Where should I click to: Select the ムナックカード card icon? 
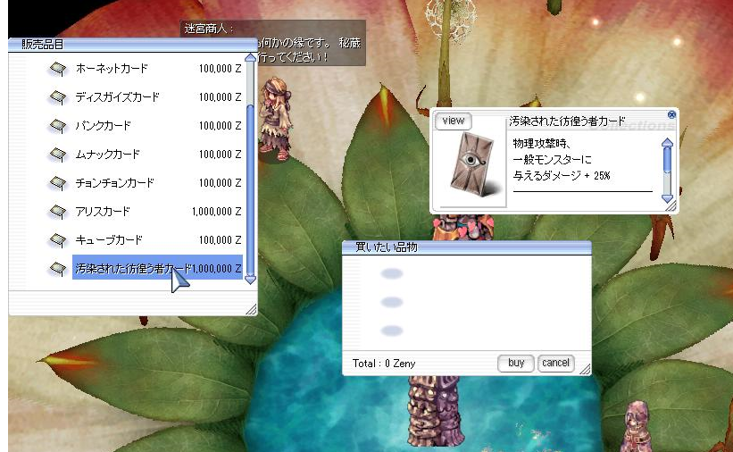57,155
